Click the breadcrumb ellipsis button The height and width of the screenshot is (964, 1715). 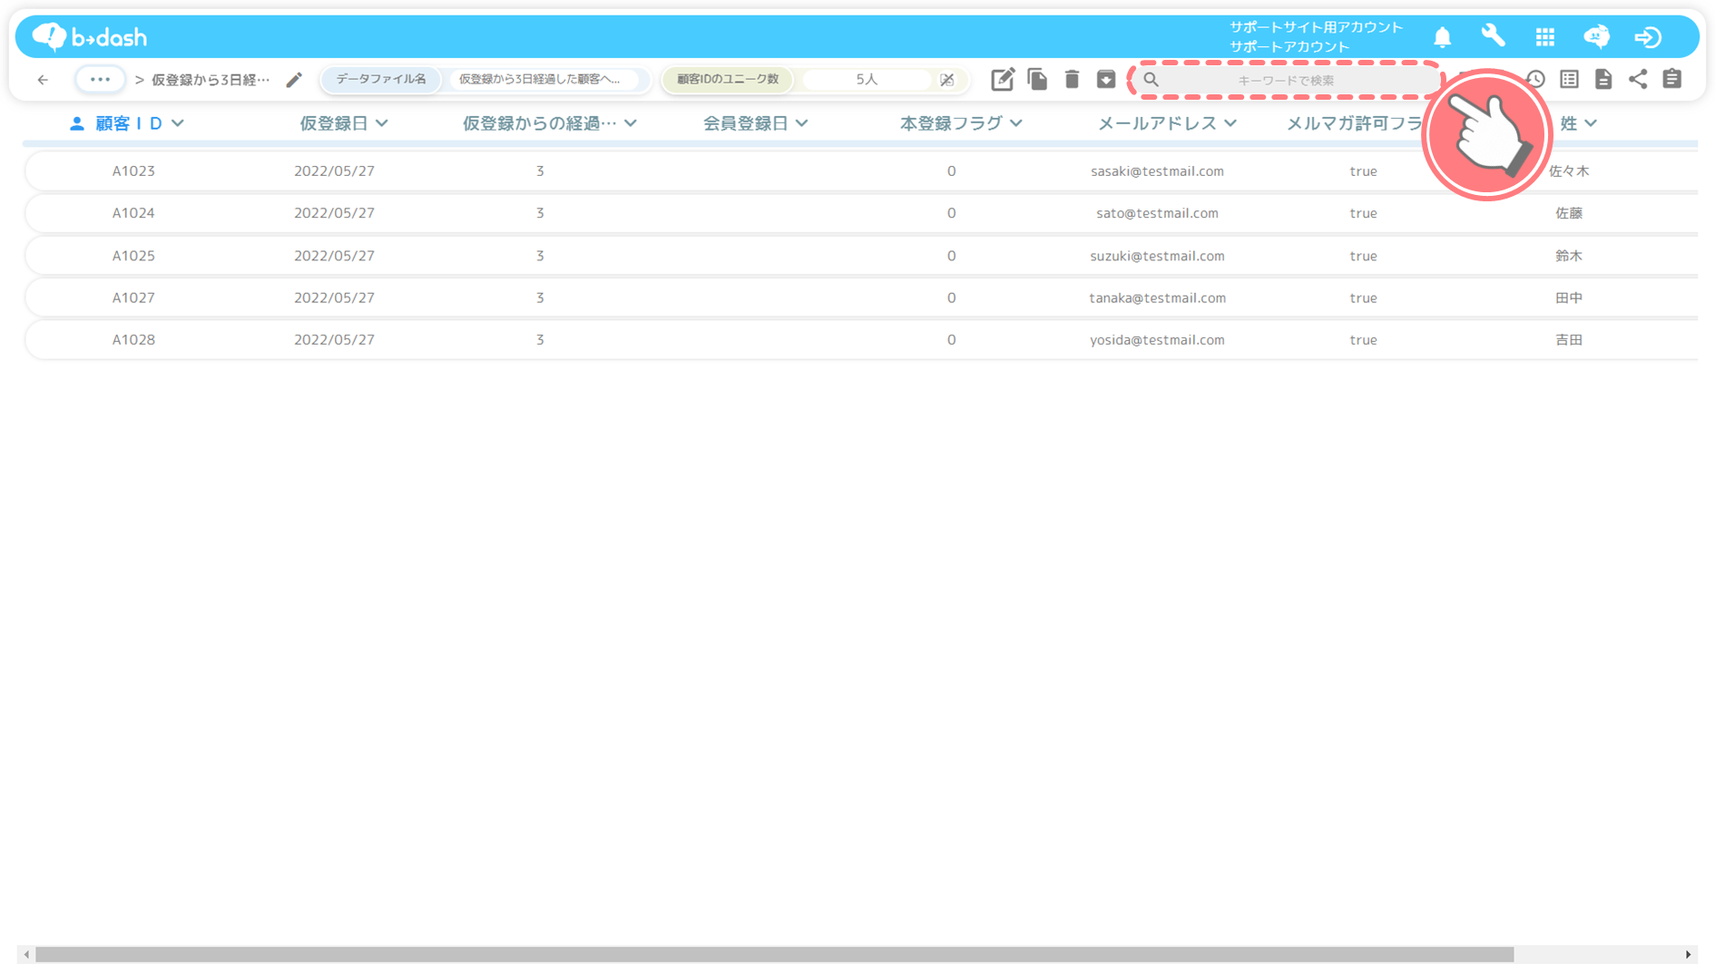click(100, 80)
